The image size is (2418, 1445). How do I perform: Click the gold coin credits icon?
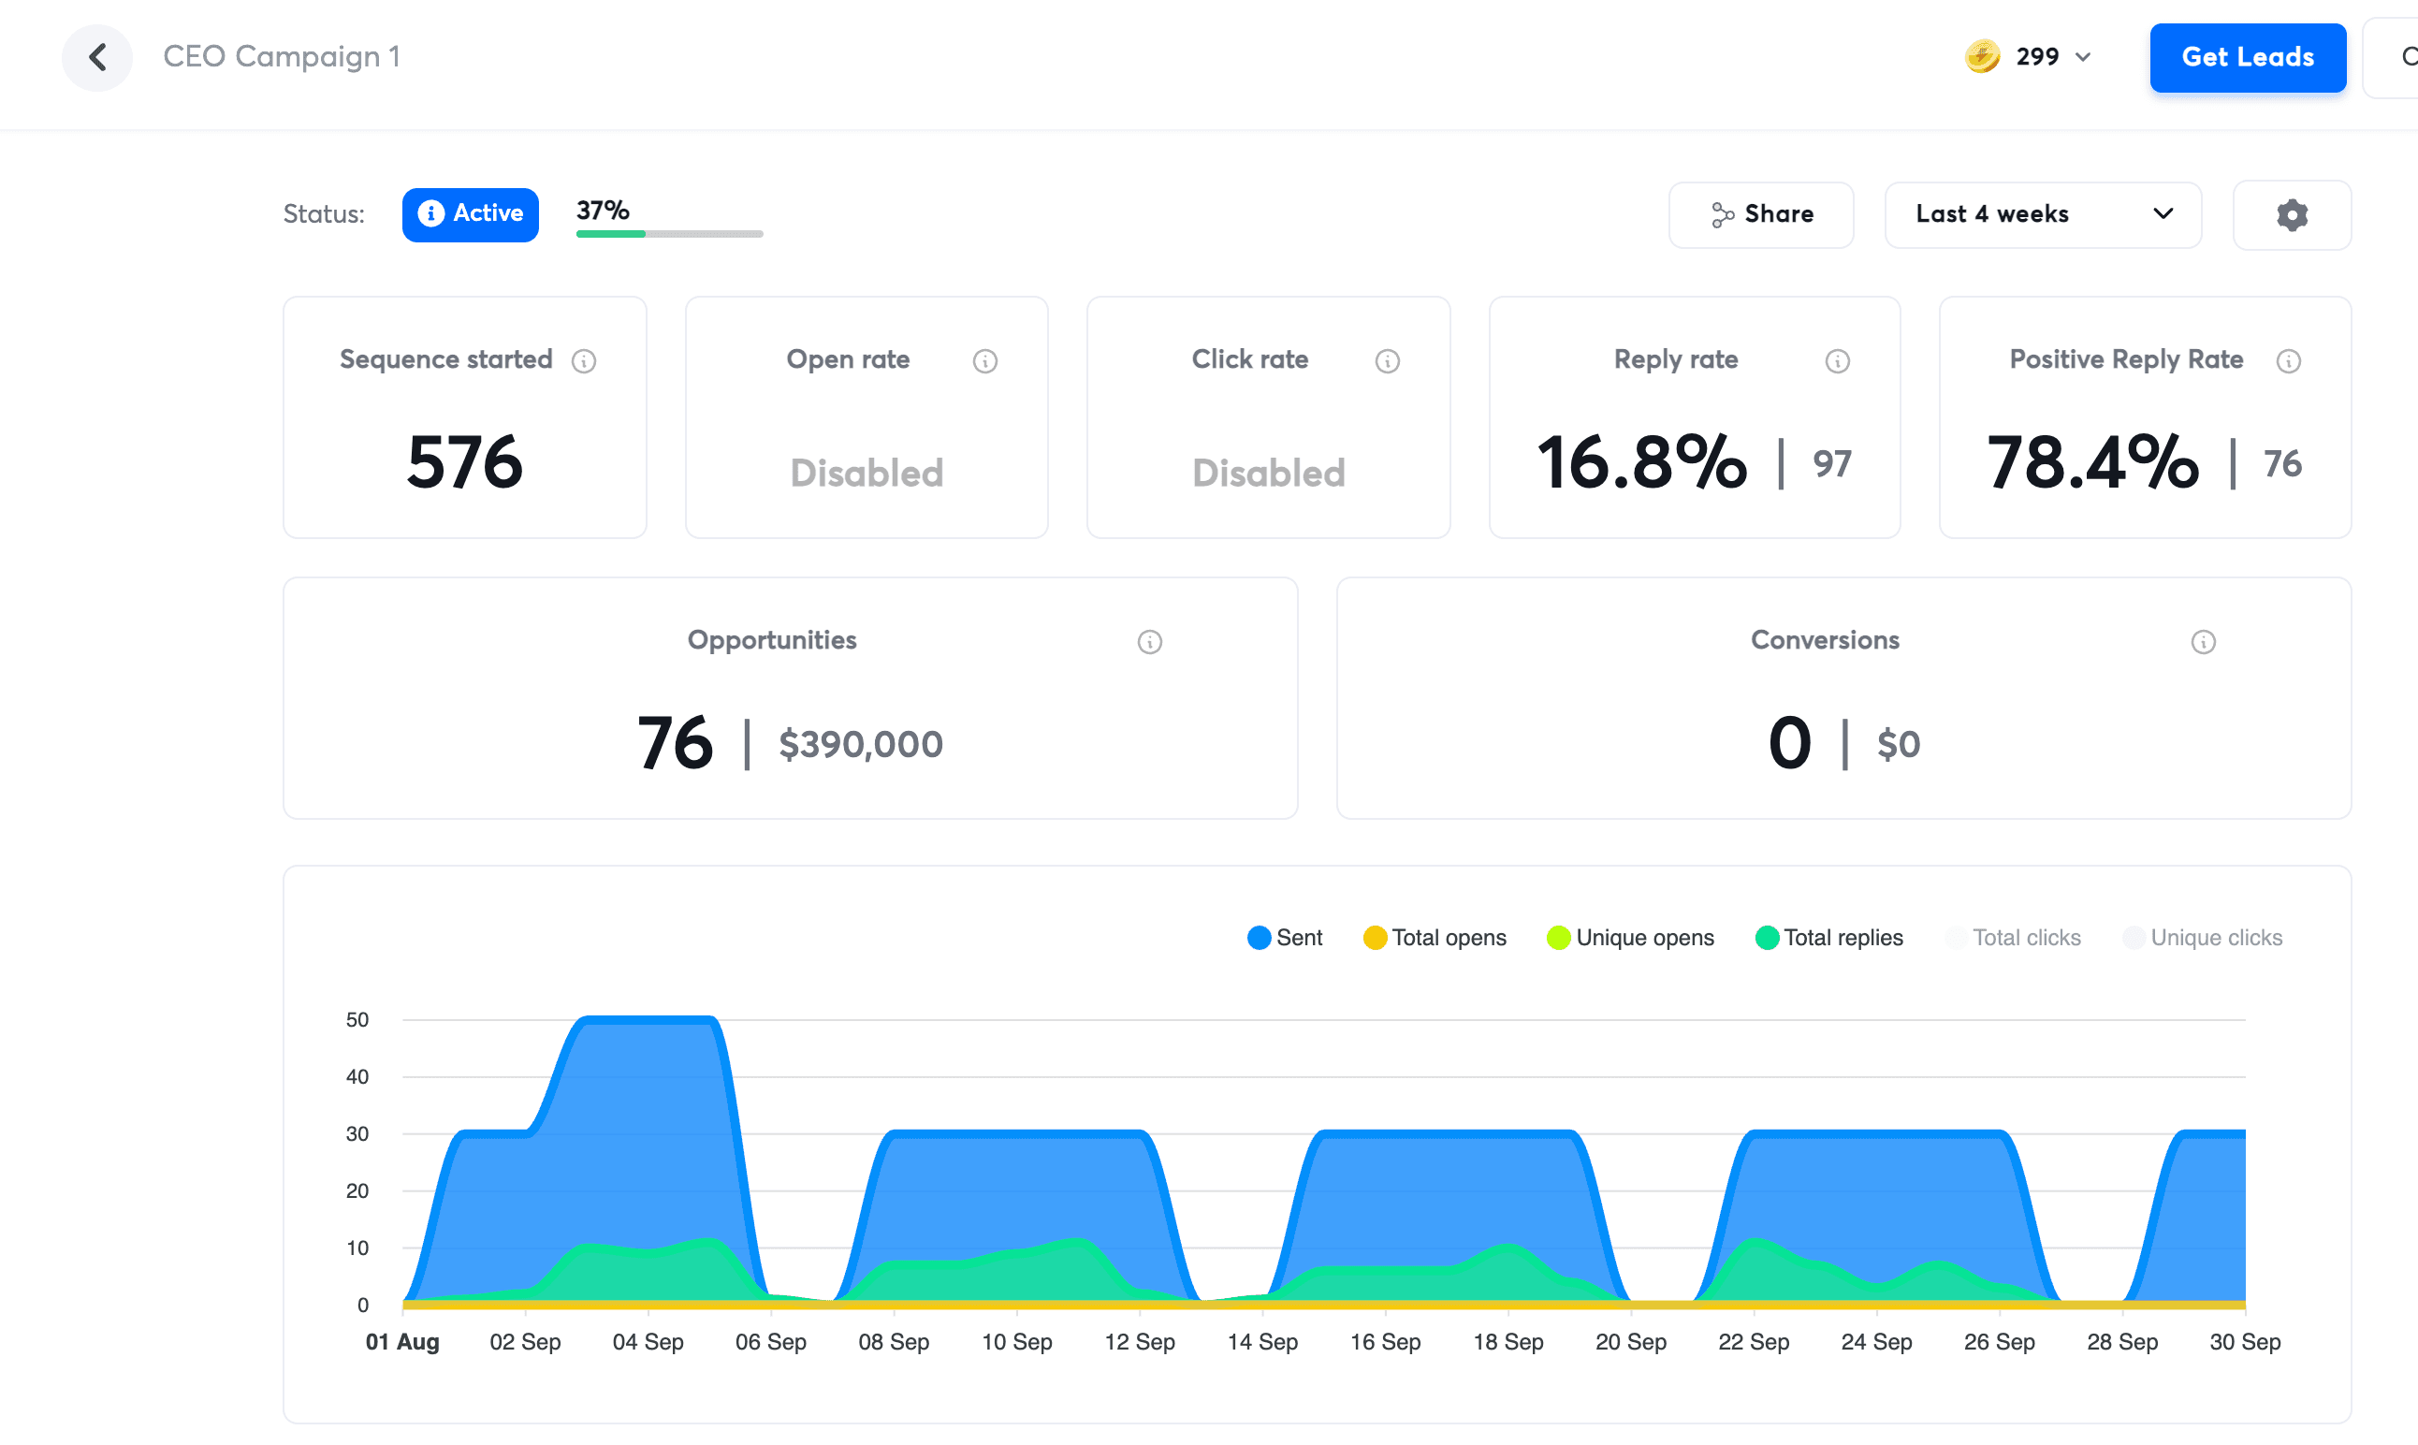[1983, 56]
